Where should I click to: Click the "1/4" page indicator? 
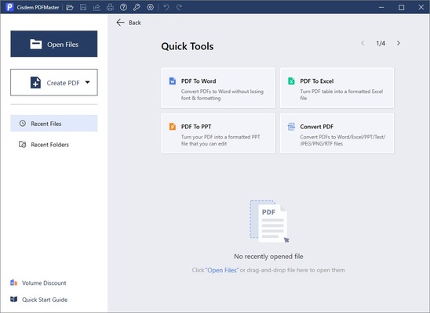point(381,43)
